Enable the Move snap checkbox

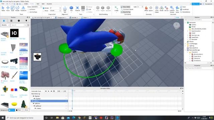44,11
